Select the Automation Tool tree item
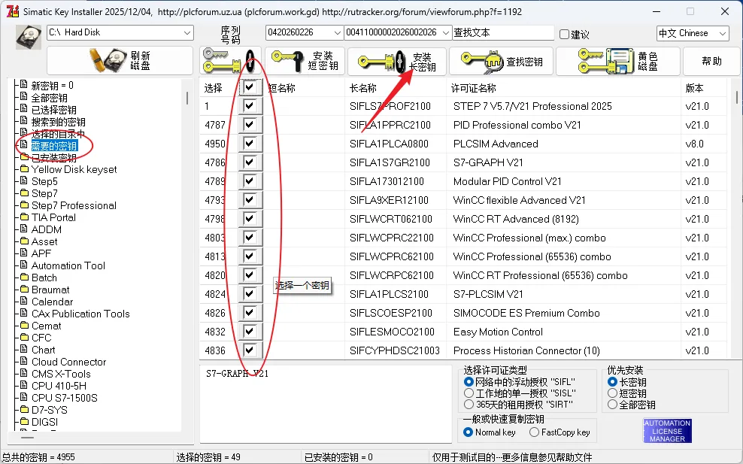 coord(68,265)
